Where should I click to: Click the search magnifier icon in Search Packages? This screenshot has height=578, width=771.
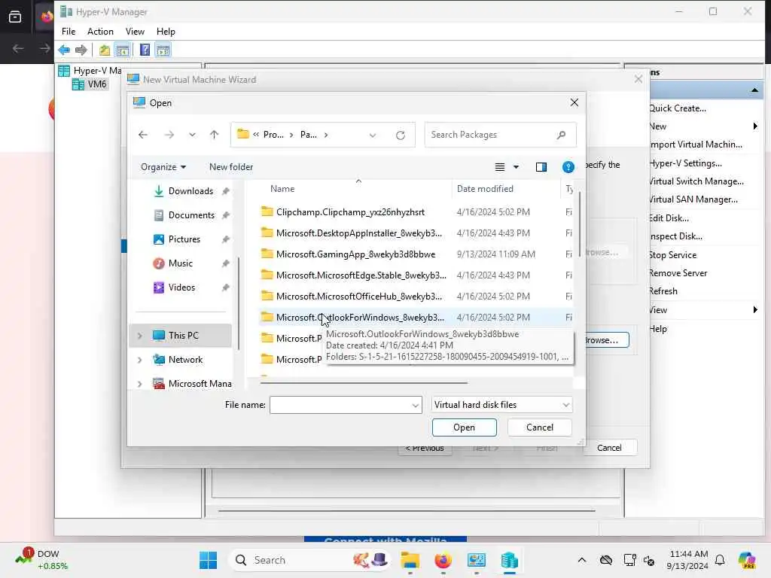[x=561, y=135]
